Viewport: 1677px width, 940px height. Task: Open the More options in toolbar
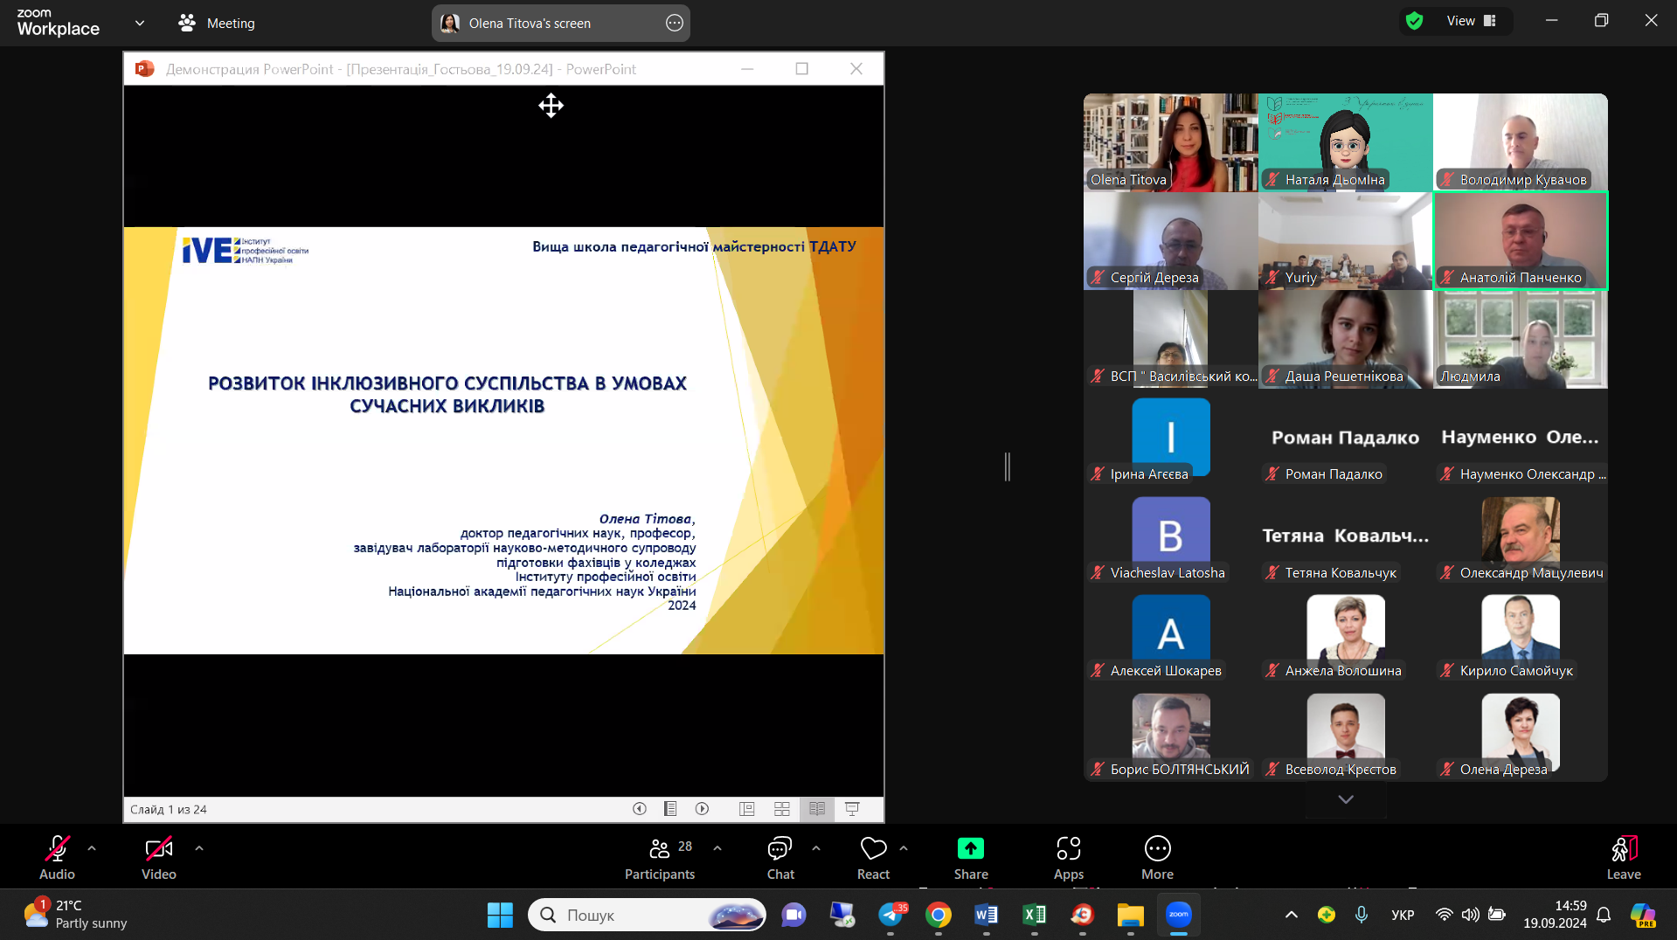pos(1157,858)
